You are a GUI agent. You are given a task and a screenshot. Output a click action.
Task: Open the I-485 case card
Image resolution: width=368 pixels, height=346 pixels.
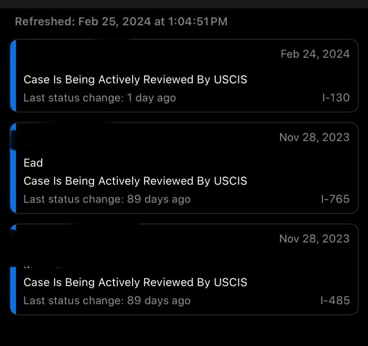tap(184, 269)
